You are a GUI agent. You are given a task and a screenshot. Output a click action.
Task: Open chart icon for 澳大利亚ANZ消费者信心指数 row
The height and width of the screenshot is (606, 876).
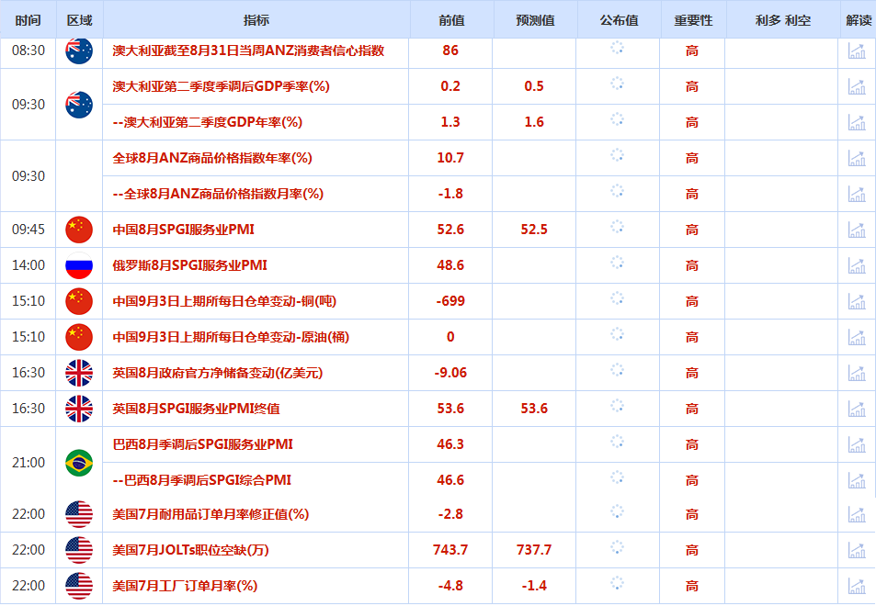[857, 50]
